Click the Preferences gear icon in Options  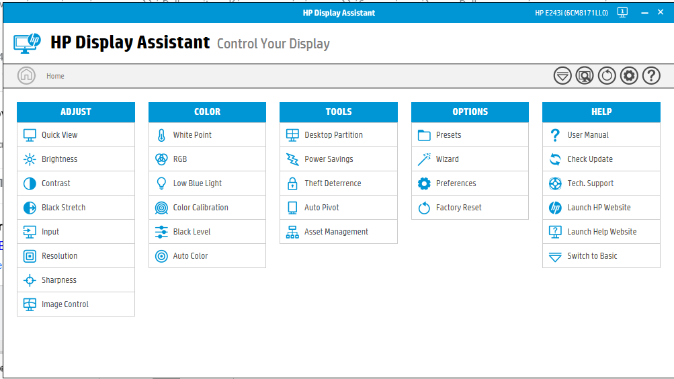[424, 183]
